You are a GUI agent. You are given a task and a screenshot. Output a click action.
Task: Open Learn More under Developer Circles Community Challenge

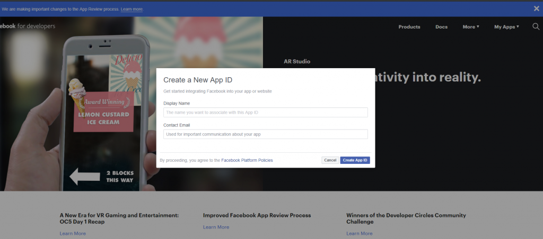(360, 234)
